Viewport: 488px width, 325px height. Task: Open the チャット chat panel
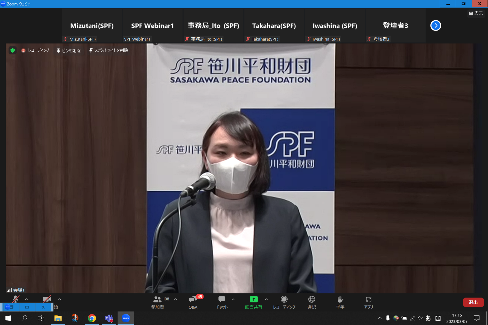(x=222, y=302)
